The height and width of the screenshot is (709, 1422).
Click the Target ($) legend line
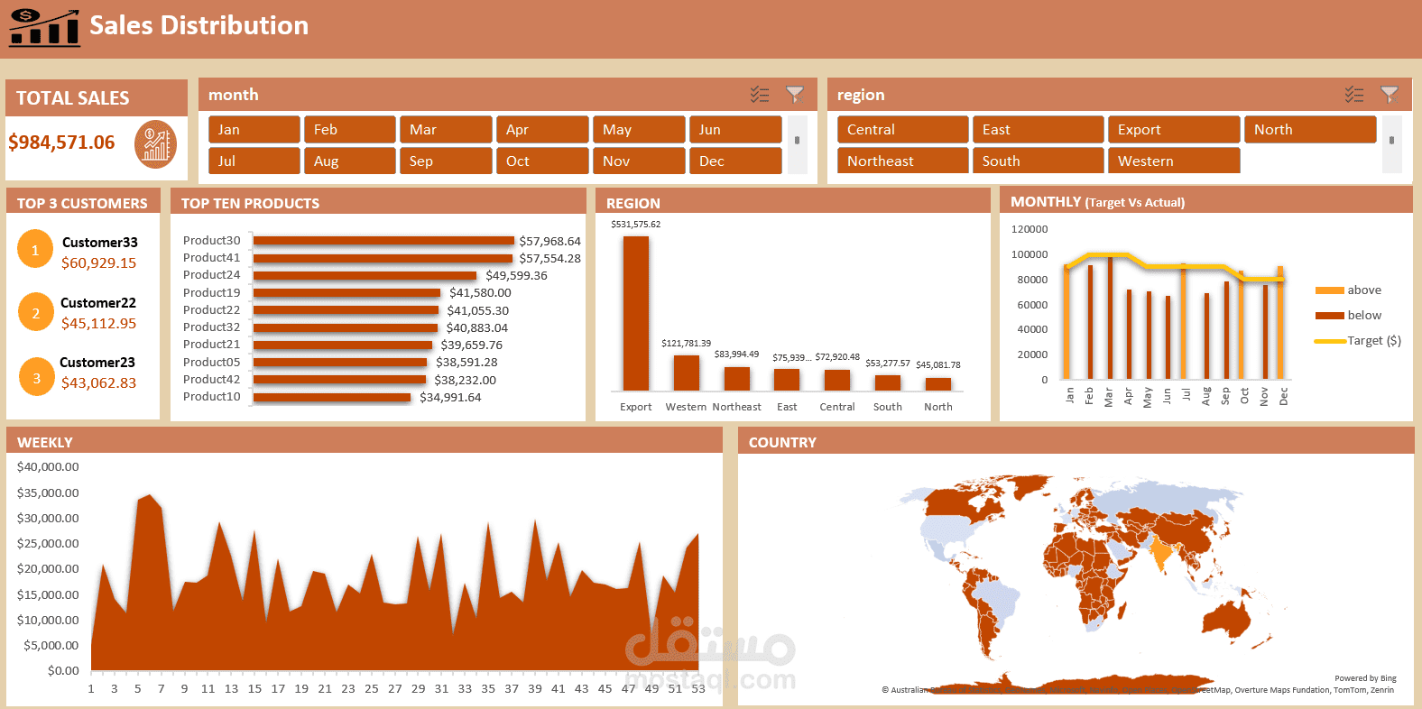(1329, 341)
